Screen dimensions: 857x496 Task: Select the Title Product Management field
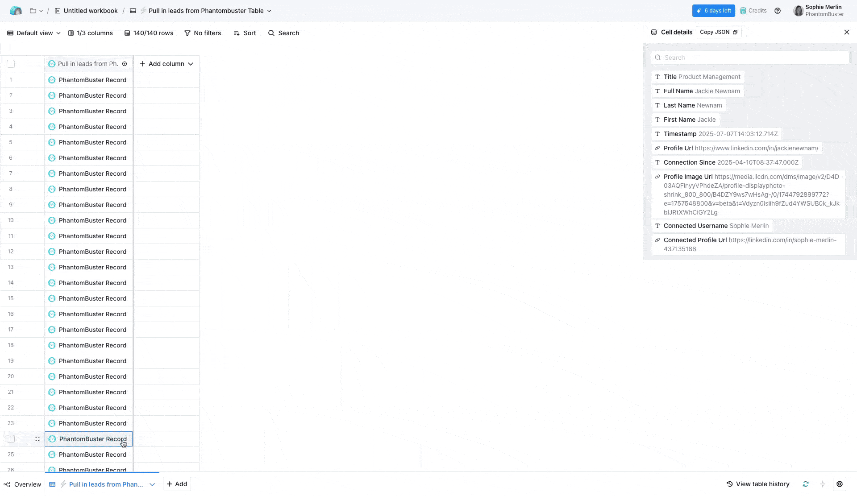698,77
